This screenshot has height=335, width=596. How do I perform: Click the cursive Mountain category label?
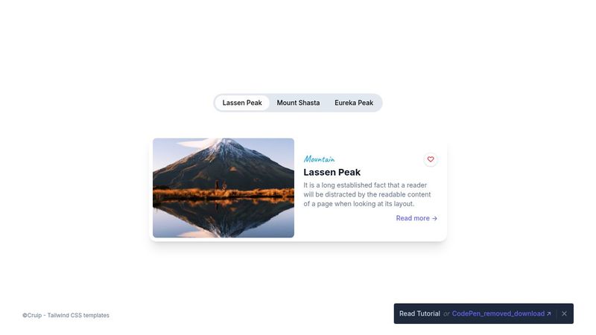click(320, 159)
